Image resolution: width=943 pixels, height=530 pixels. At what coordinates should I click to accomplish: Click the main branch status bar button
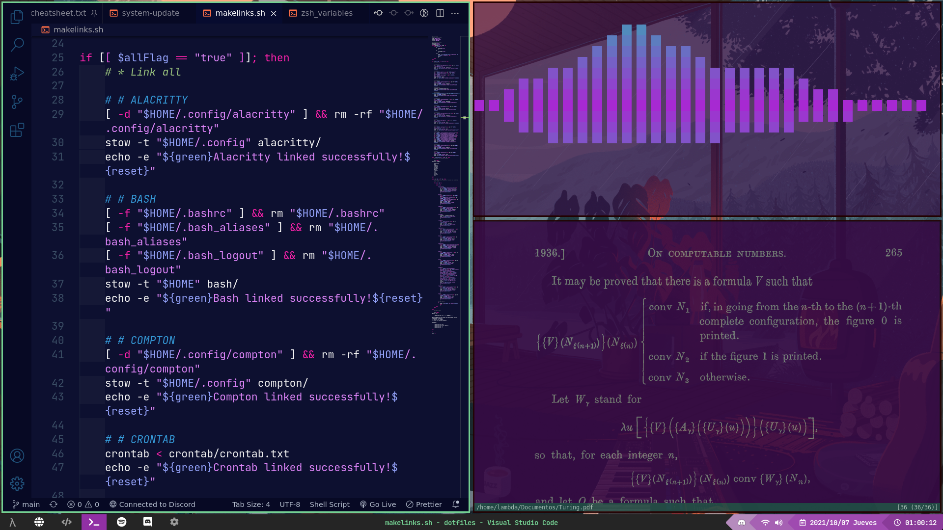[26, 504]
